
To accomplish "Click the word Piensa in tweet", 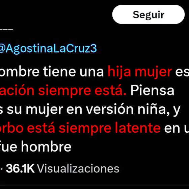I will coord(152,91).
